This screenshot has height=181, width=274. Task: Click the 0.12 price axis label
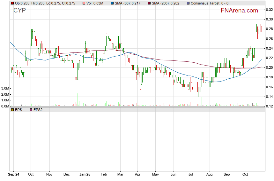click(x=269, y=106)
